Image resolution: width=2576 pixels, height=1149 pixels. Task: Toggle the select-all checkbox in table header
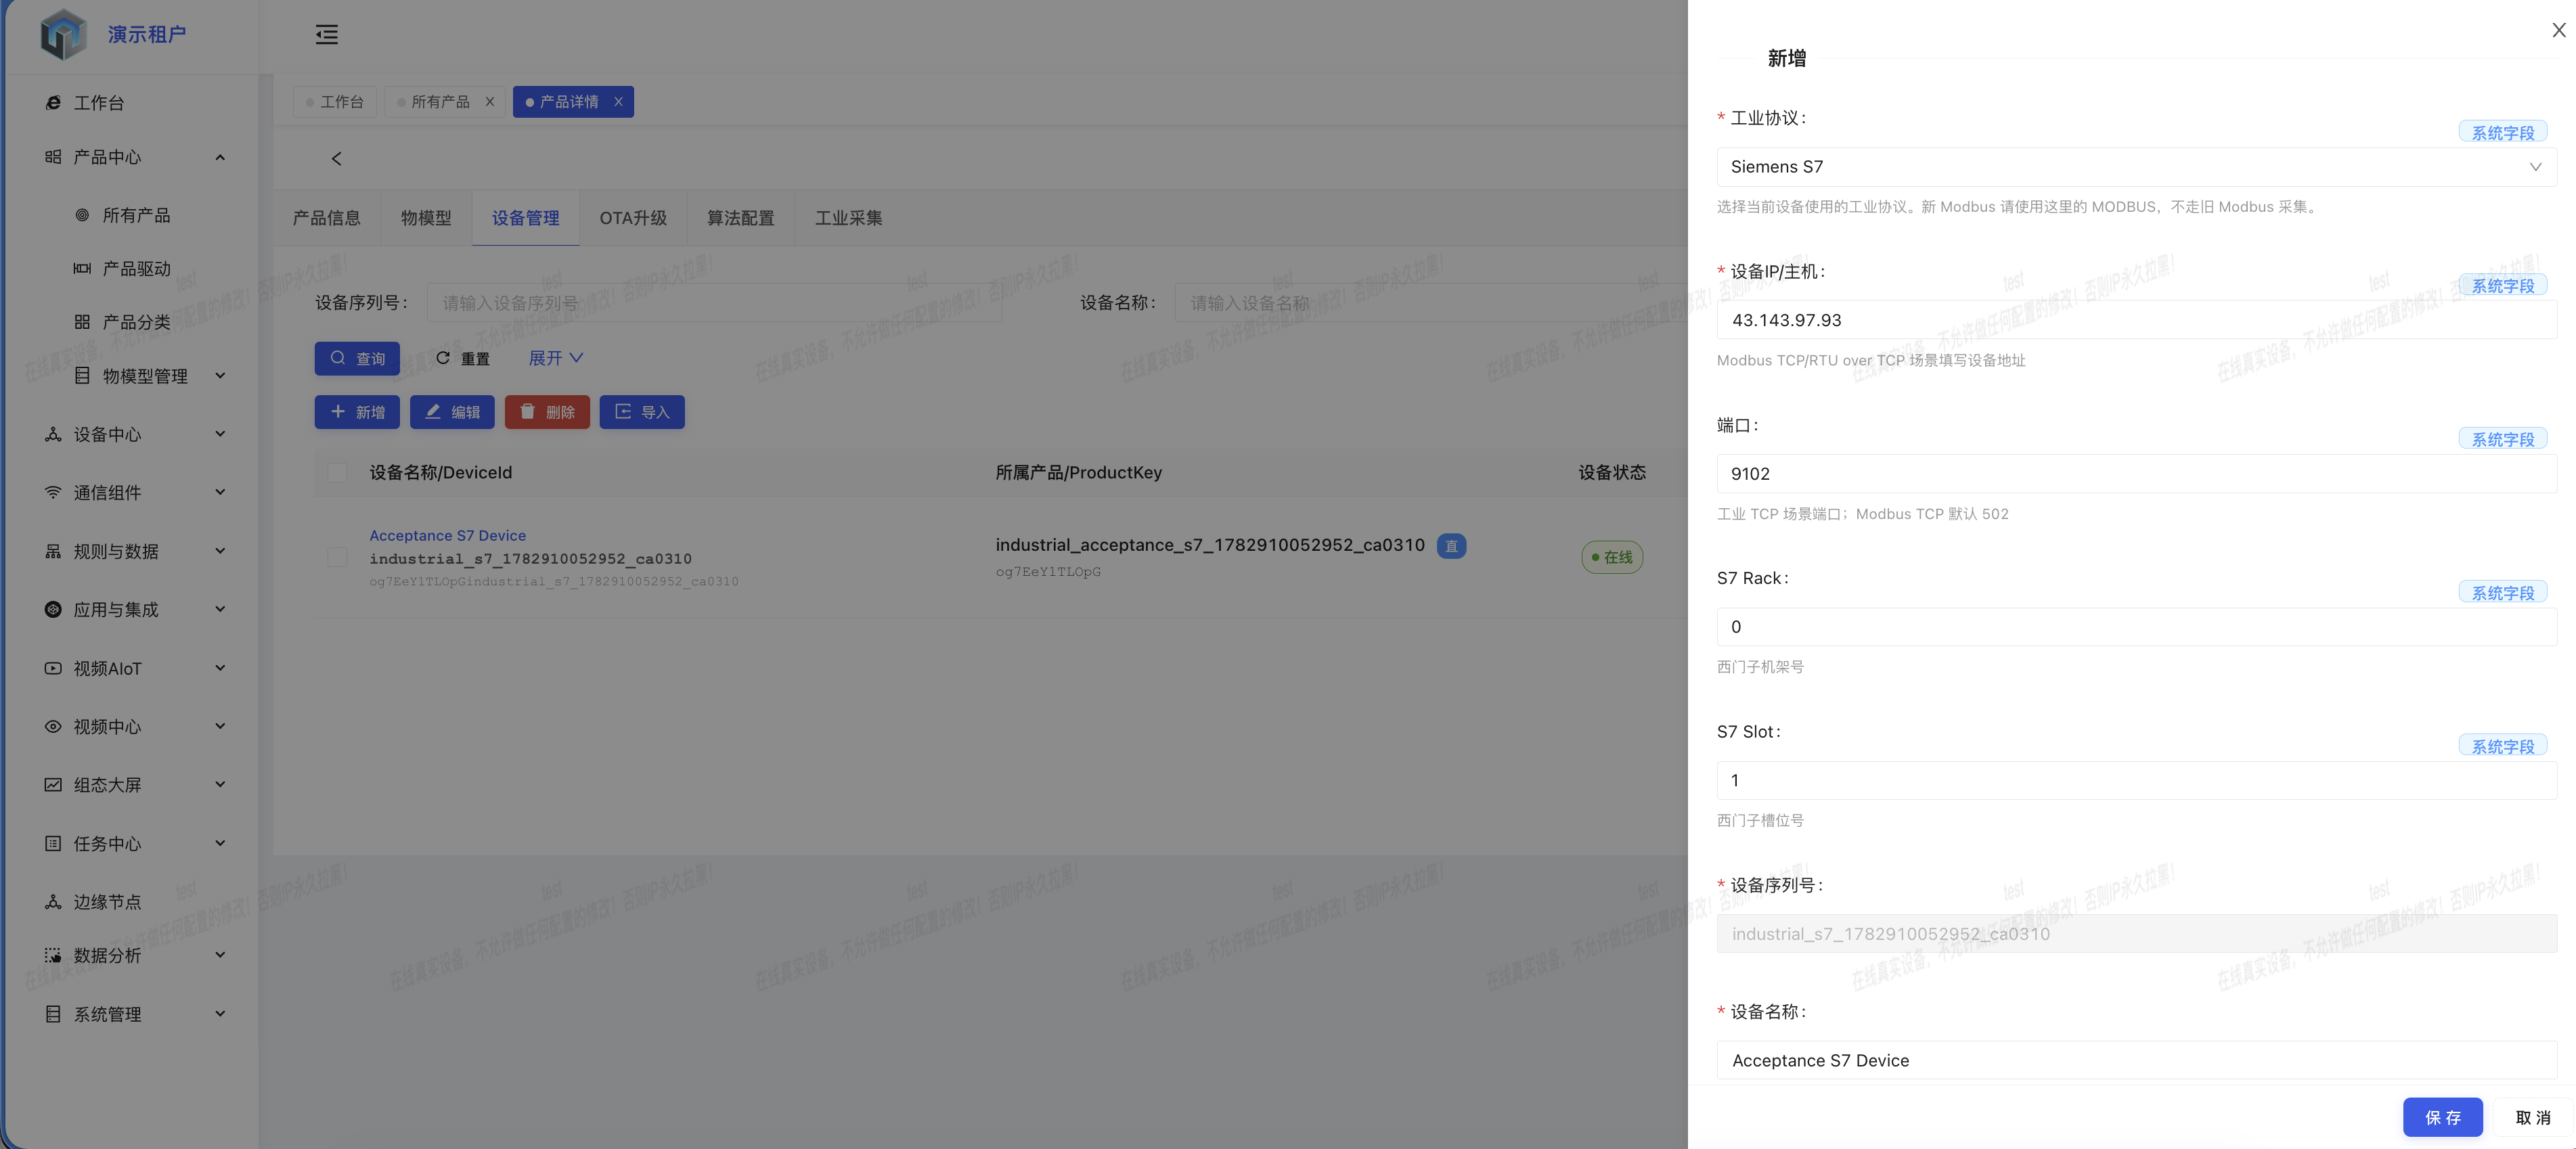[x=337, y=472]
